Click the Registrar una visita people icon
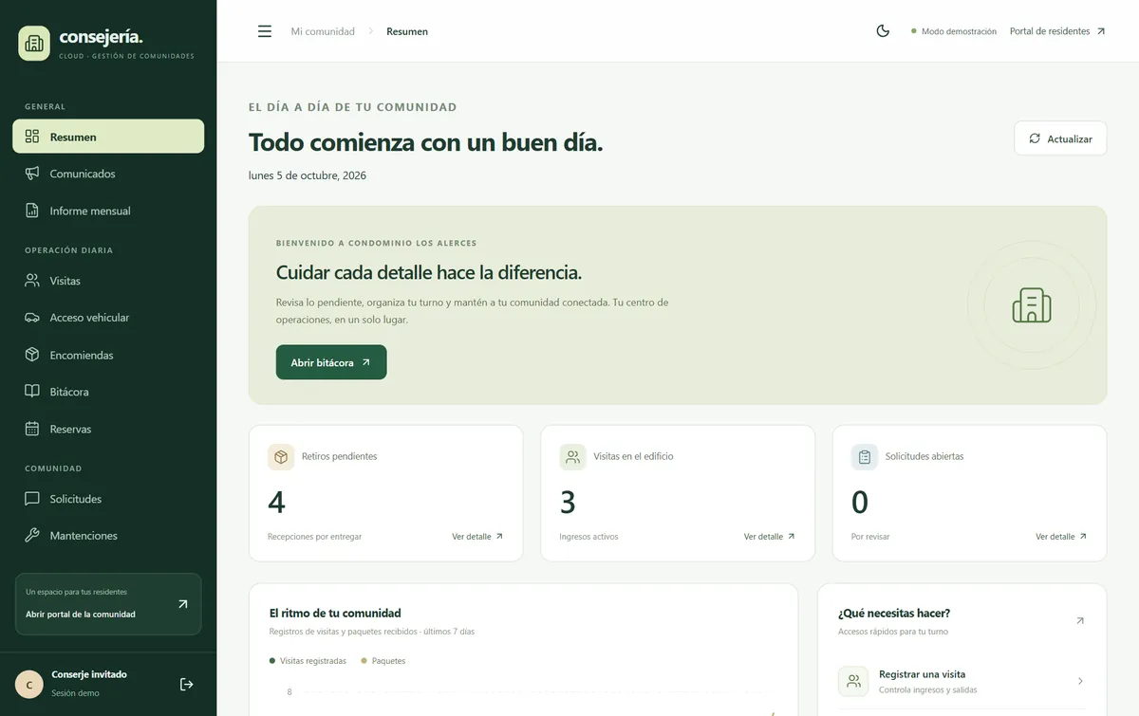 point(853,681)
